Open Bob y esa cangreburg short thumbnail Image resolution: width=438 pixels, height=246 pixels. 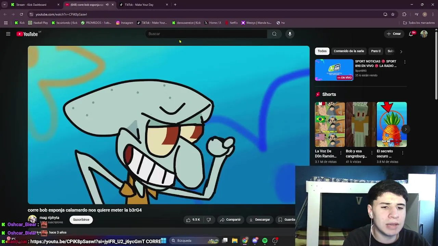tap(361, 125)
